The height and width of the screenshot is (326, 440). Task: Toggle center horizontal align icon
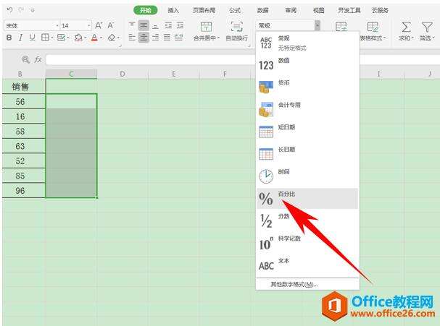click(144, 37)
